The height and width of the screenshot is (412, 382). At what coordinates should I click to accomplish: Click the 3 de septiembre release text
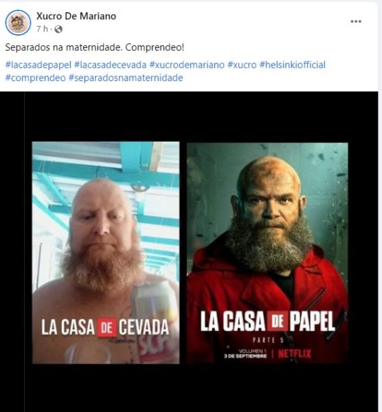tap(245, 356)
